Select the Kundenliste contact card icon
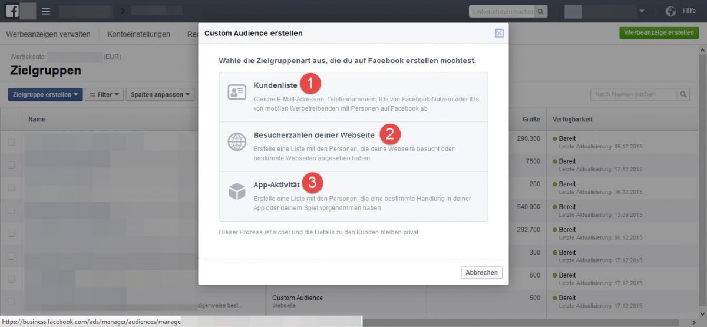This screenshot has height=327, width=707. [x=237, y=93]
